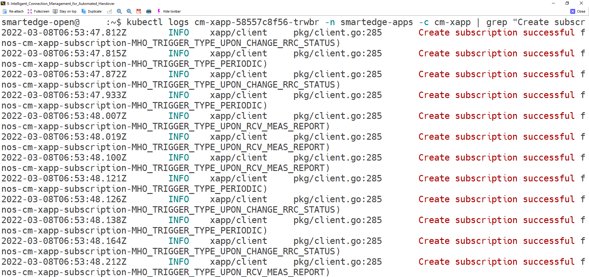589x277 pixels.
Task: Click the UPON_RCV_MEAS_REPORT line below the 06:53:48.007Z entry
Action: pyautogui.click(x=166, y=127)
